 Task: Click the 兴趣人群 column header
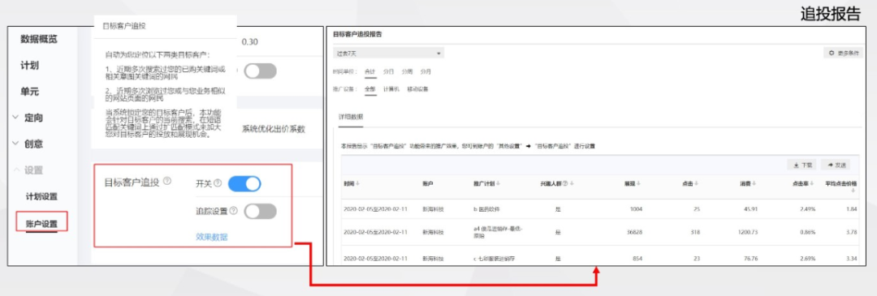[551, 184]
